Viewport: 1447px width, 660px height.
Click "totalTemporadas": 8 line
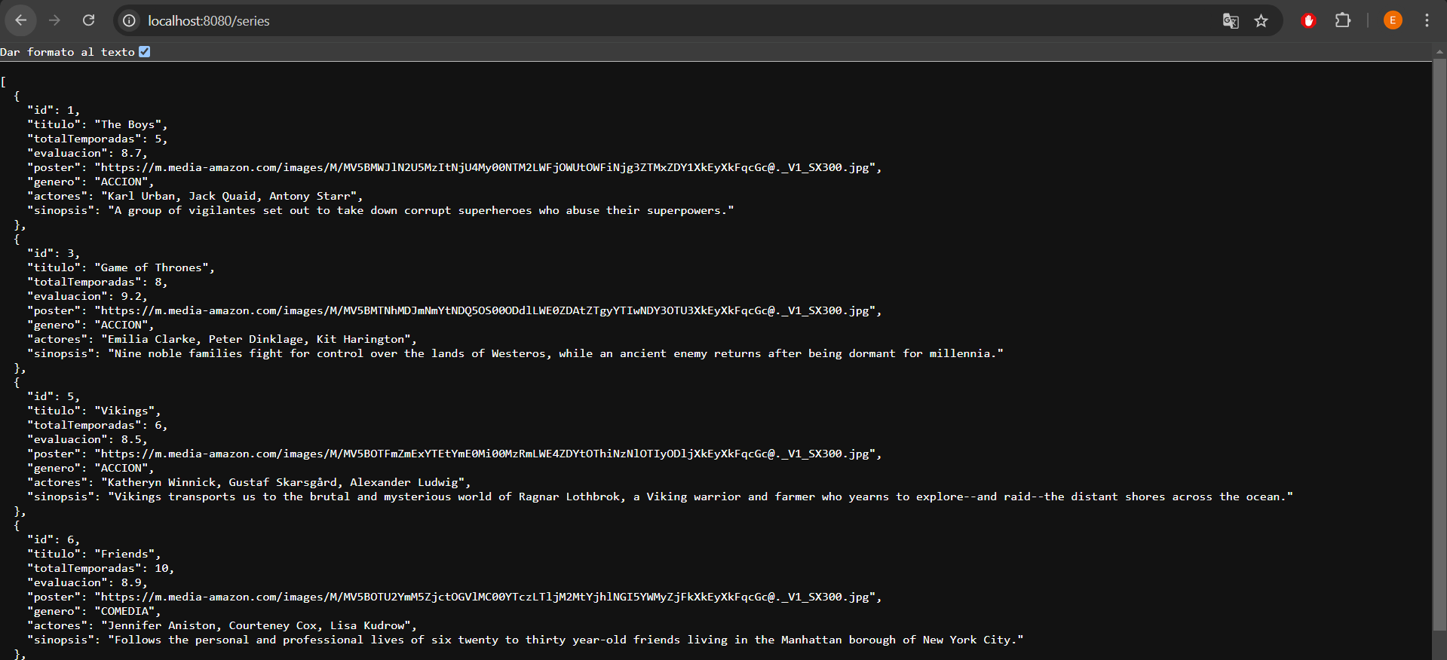tap(97, 282)
